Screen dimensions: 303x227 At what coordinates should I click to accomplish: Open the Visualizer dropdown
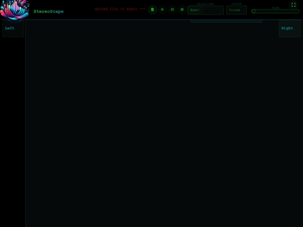(x=205, y=10)
